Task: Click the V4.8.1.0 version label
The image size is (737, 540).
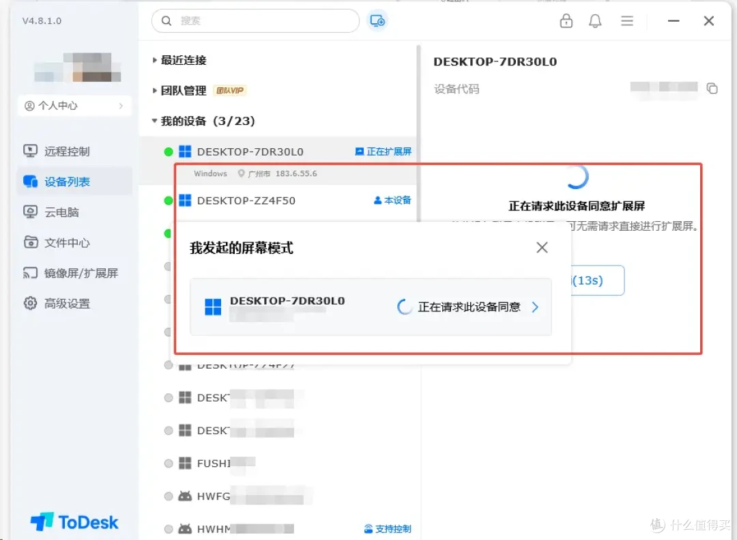Action: click(x=42, y=20)
